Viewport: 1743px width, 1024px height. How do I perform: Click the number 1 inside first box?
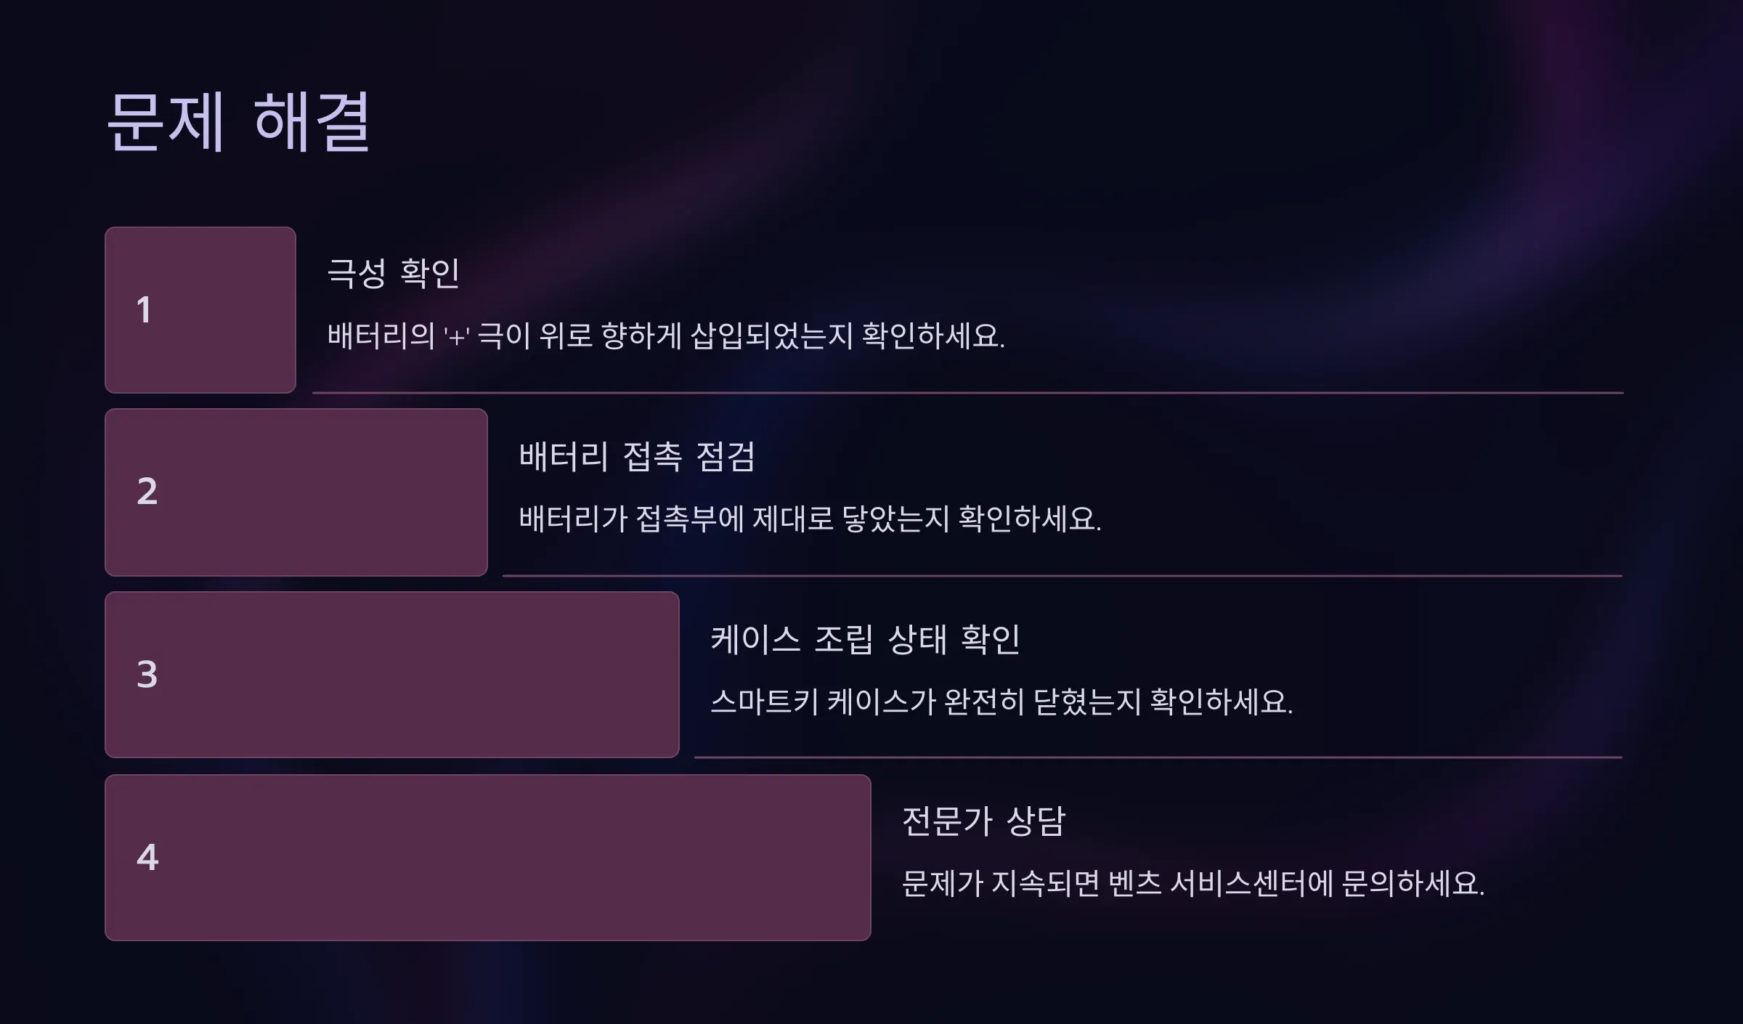coord(144,310)
